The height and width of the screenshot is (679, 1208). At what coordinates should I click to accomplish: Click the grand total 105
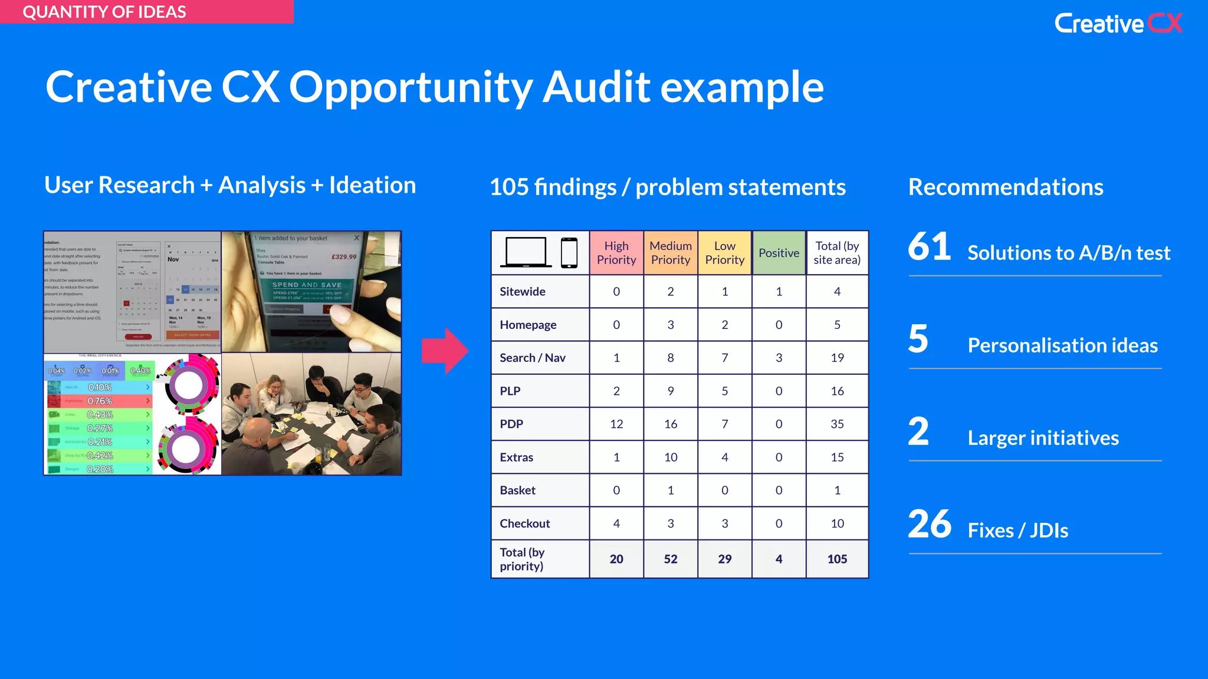click(x=837, y=559)
